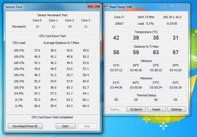Click Movement value 14 for Core 2

point(70,27)
